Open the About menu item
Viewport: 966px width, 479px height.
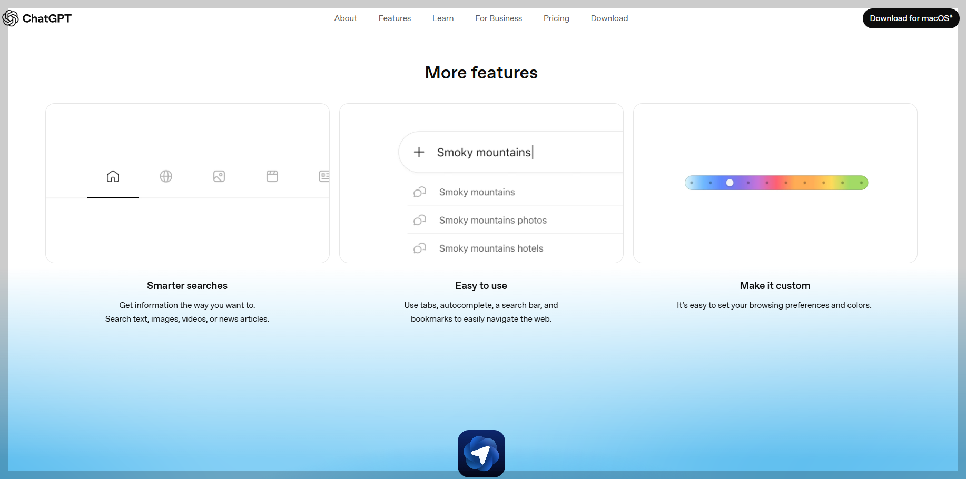click(x=346, y=18)
